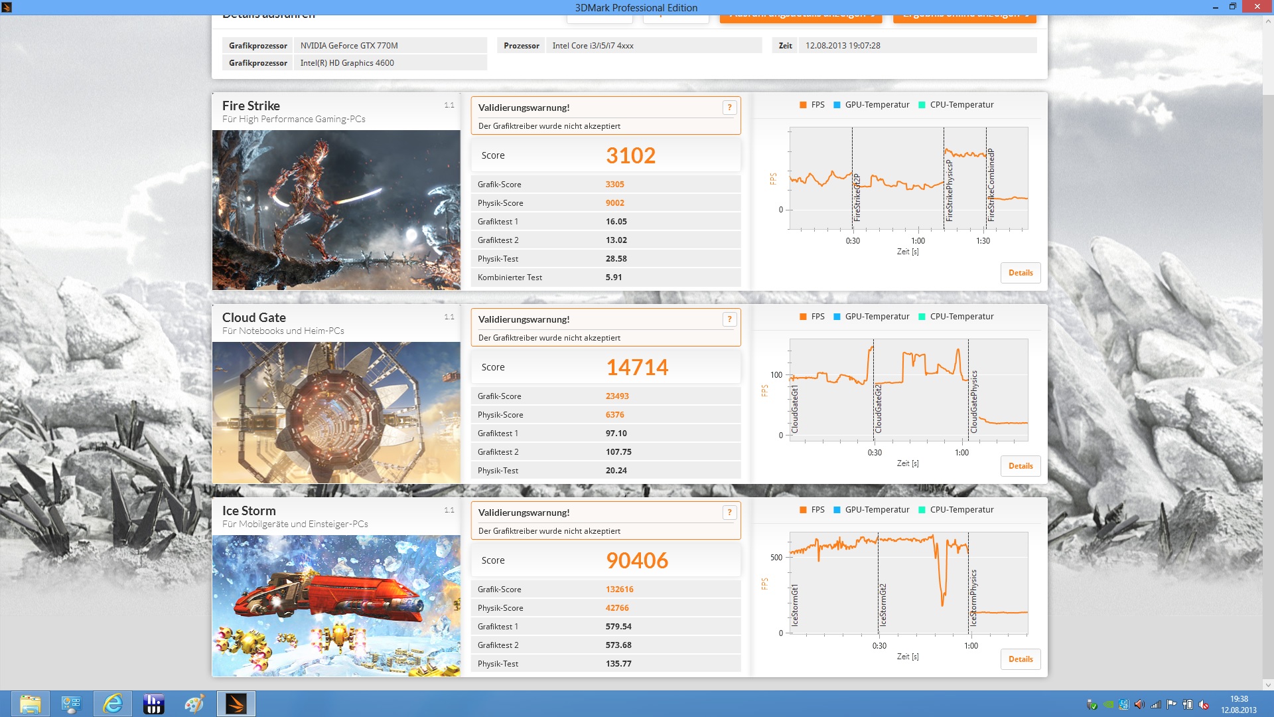Click the Cloud Gate Grafik-Score value 23493
The width and height of the screenshot is (1274, 717).
click(x=617, y=396)
